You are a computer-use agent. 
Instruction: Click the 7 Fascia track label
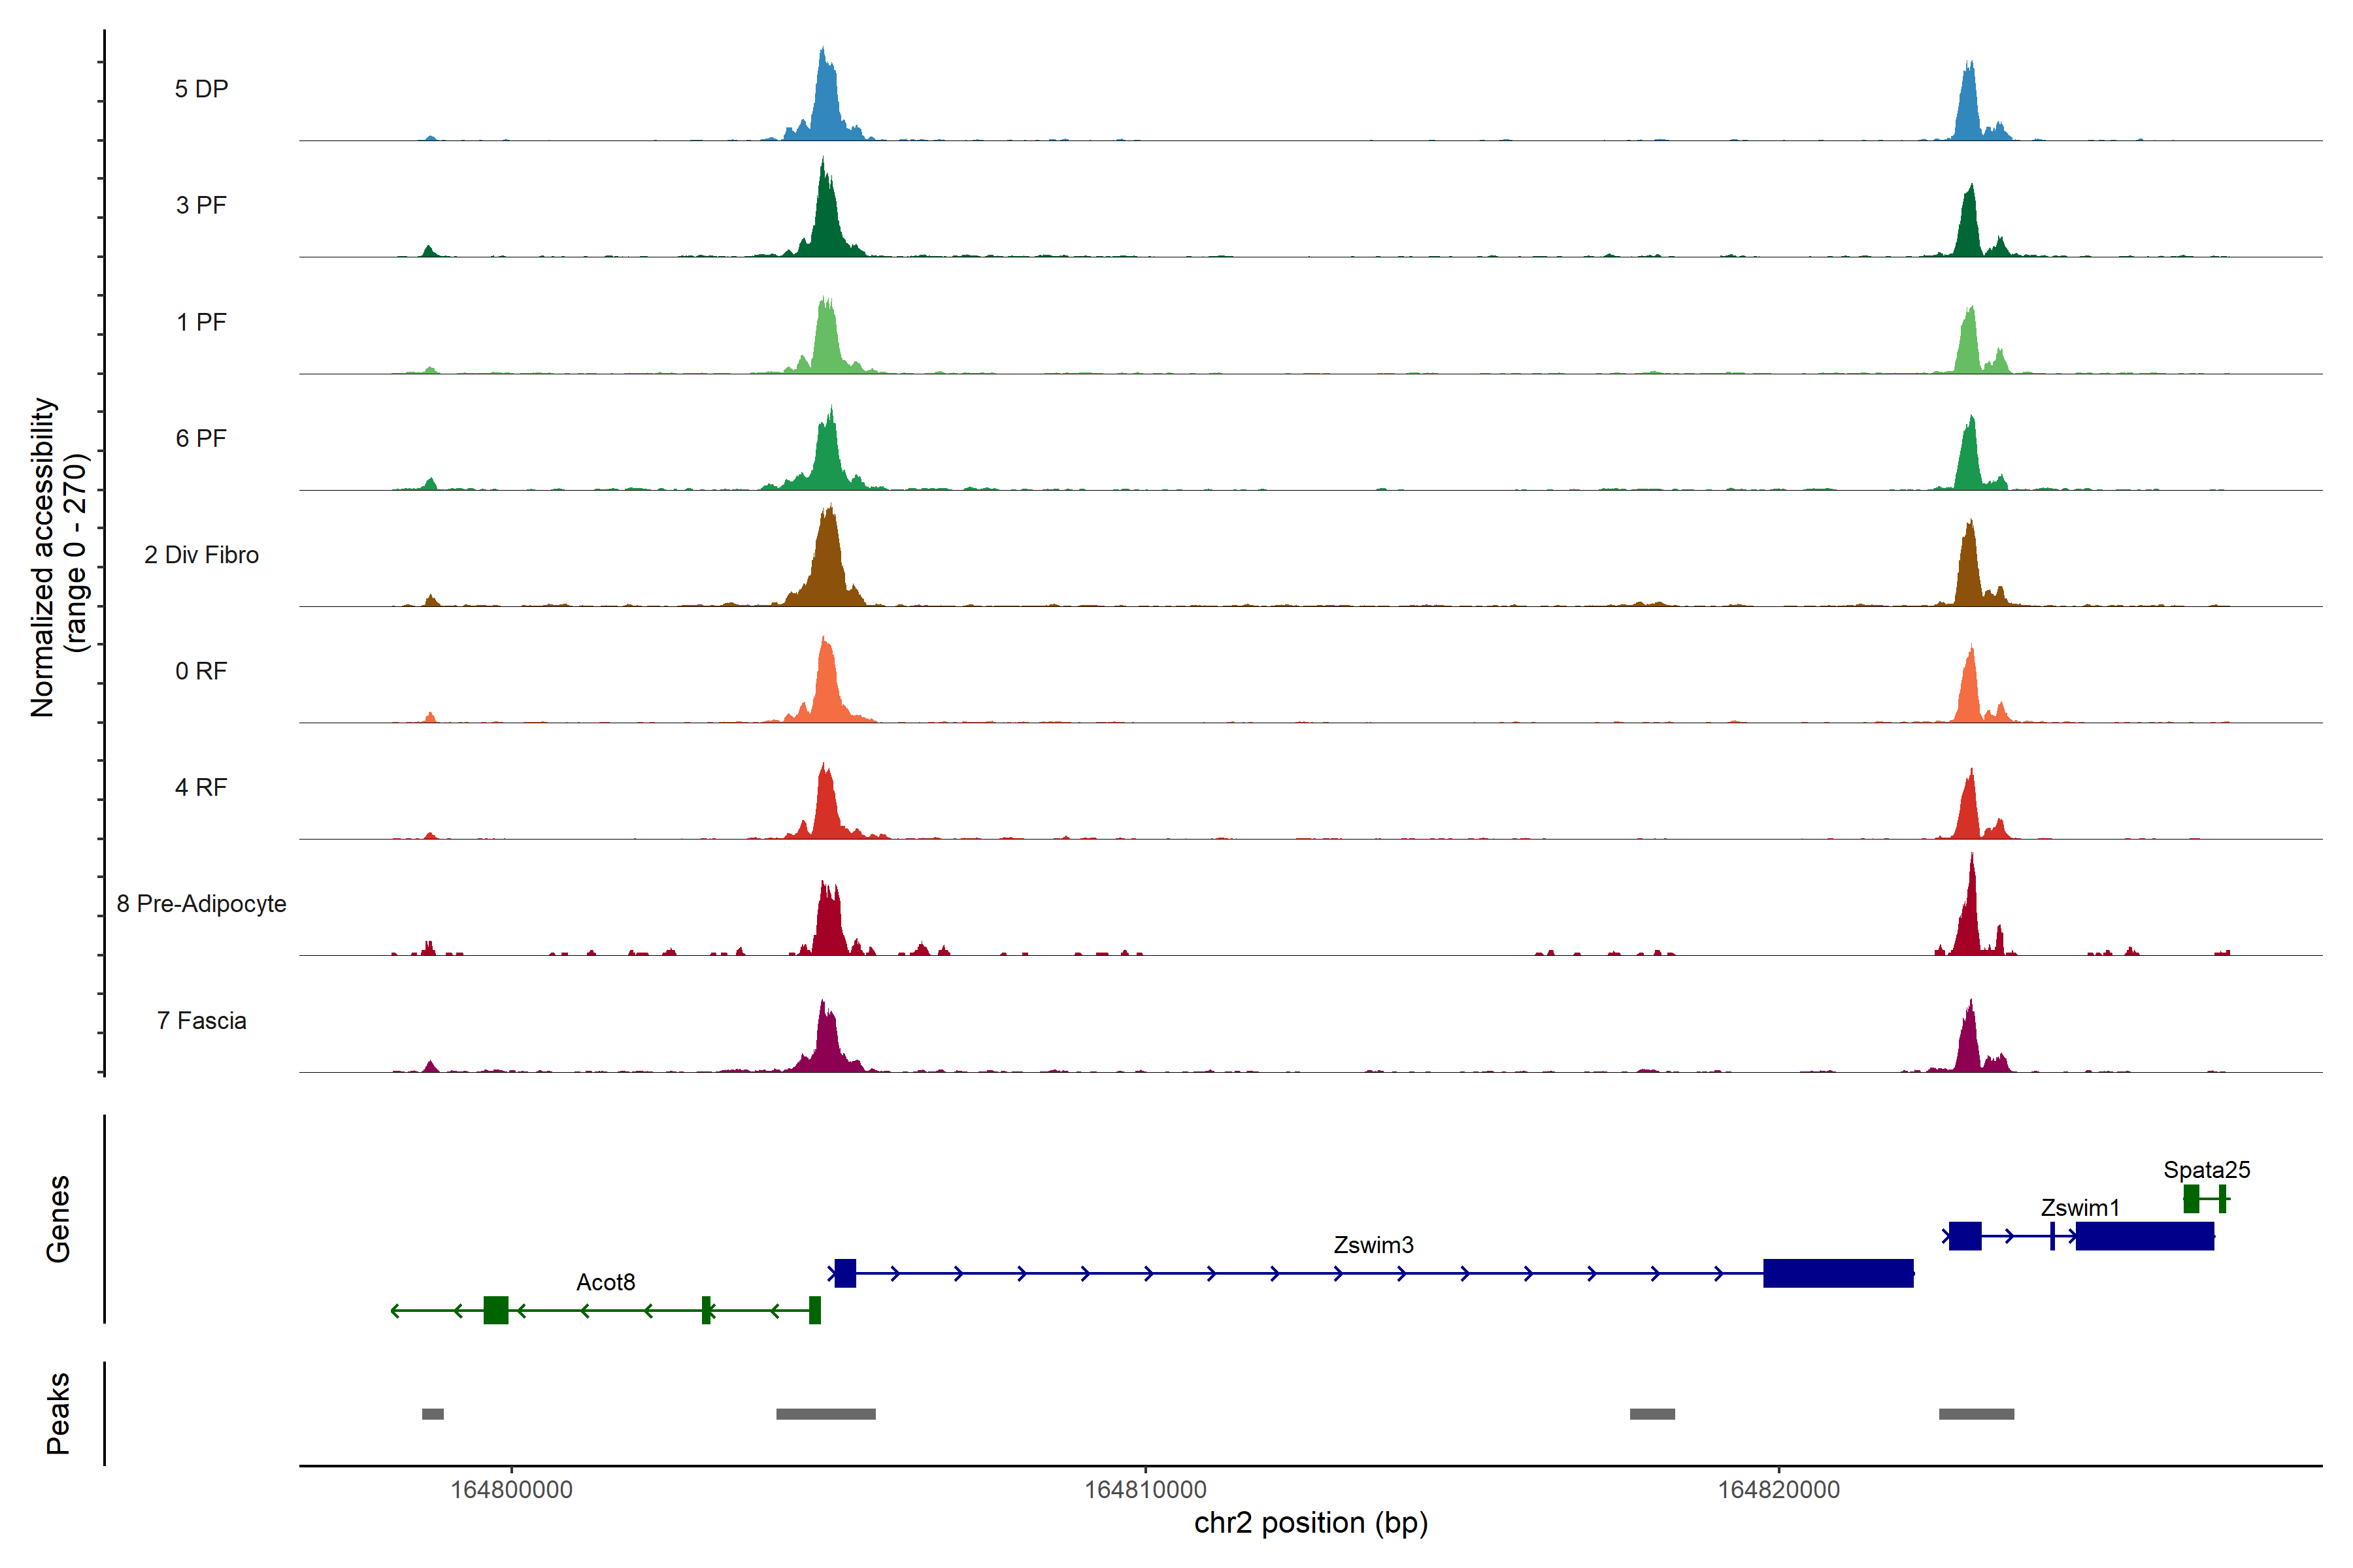[x=201, y=1021]
